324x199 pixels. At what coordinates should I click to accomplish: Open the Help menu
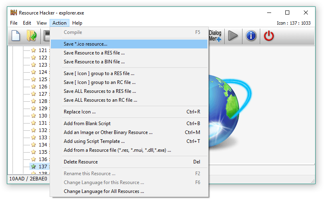coord(77,23)
